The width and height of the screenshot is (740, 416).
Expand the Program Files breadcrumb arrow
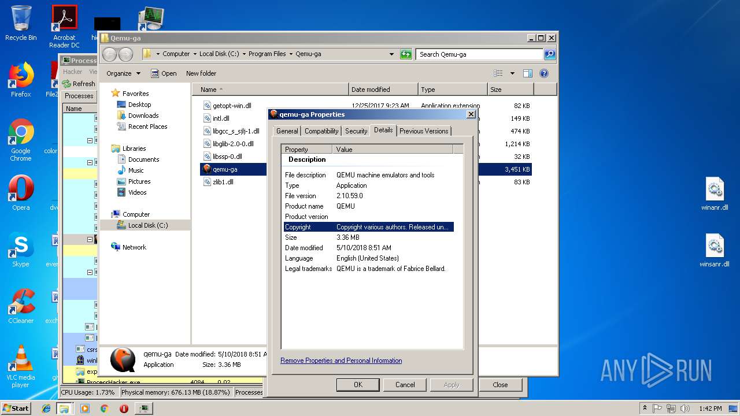coord(291,54)
